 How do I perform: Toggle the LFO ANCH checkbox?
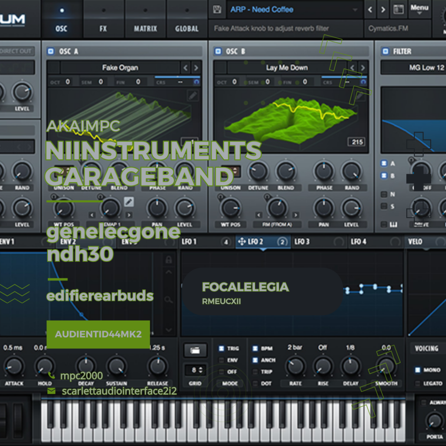pyautogui.click(x=255, y=360)
